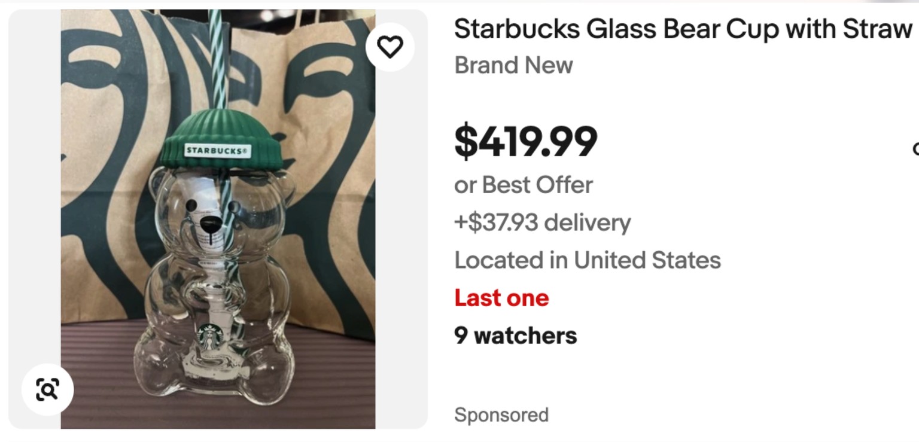919x442 pixels.
Task: Click the '9 watchers' text
Action: 515,336
